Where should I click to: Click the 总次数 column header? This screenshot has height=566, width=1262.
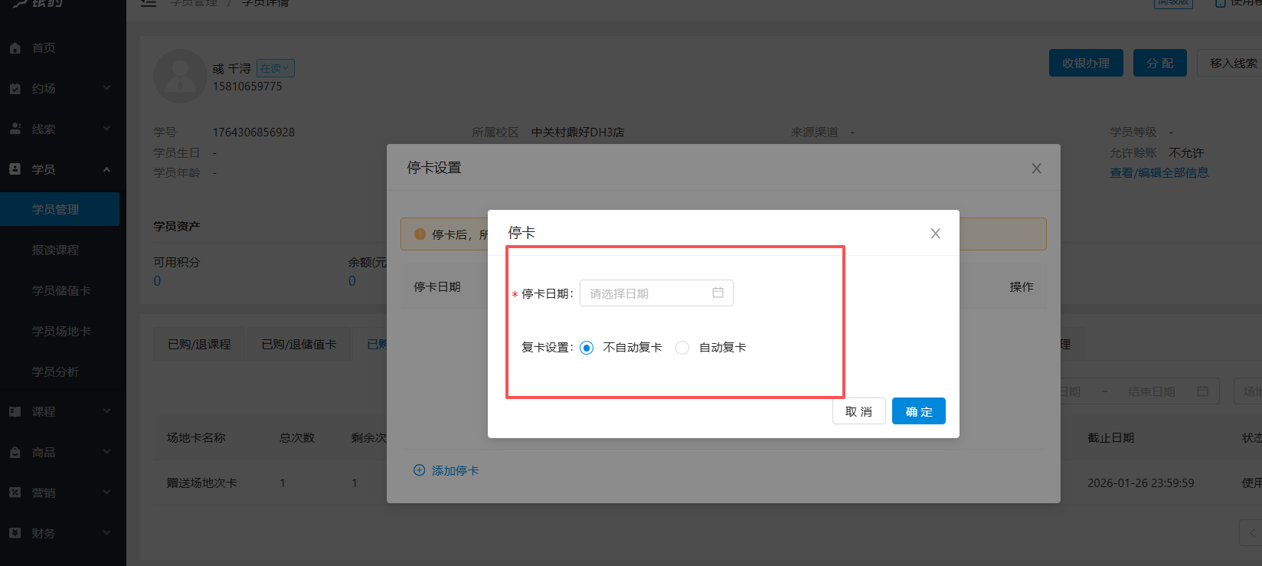(297, 438)
